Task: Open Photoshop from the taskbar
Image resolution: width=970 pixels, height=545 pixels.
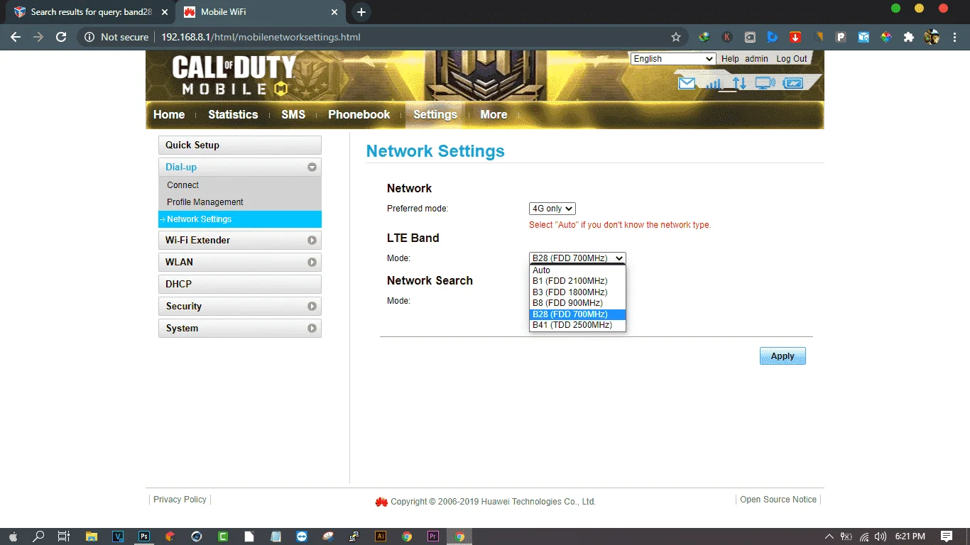Action: click(144, 536)
